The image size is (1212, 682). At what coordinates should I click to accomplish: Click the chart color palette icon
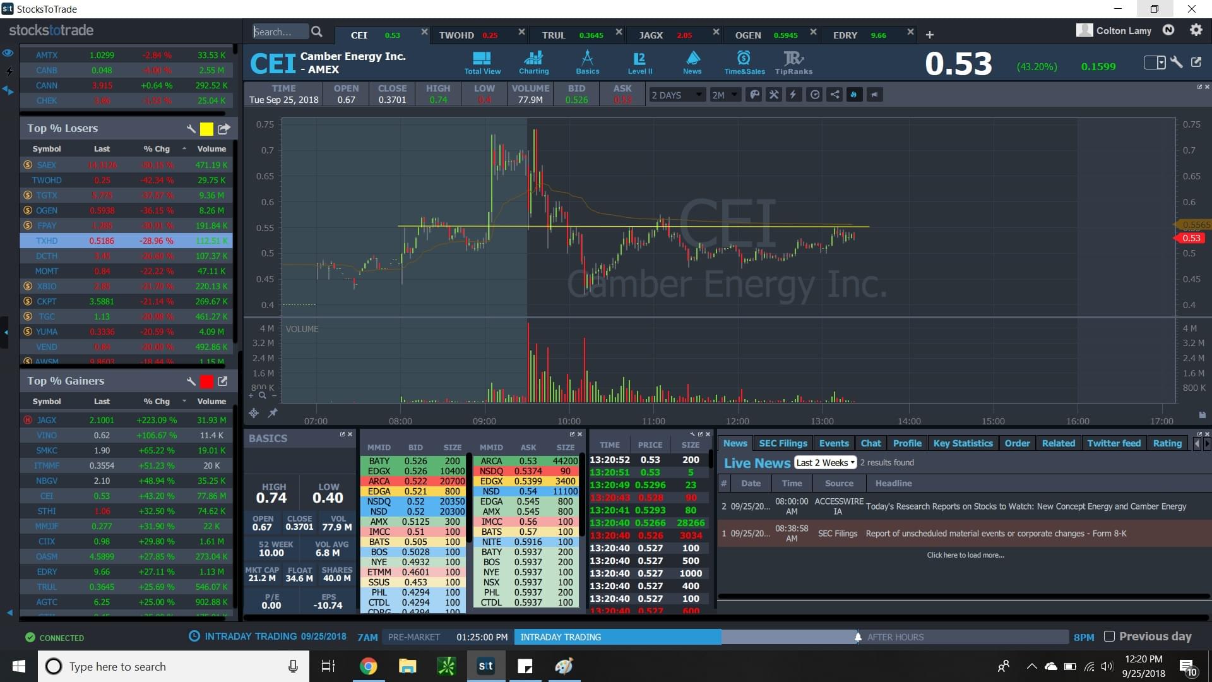754,95
